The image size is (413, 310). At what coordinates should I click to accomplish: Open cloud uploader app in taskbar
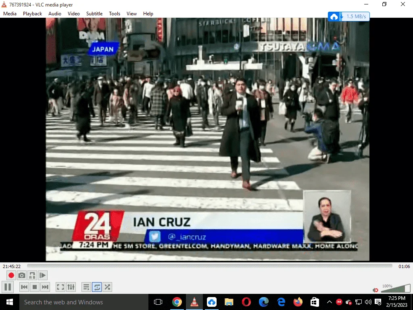[211, 302]
